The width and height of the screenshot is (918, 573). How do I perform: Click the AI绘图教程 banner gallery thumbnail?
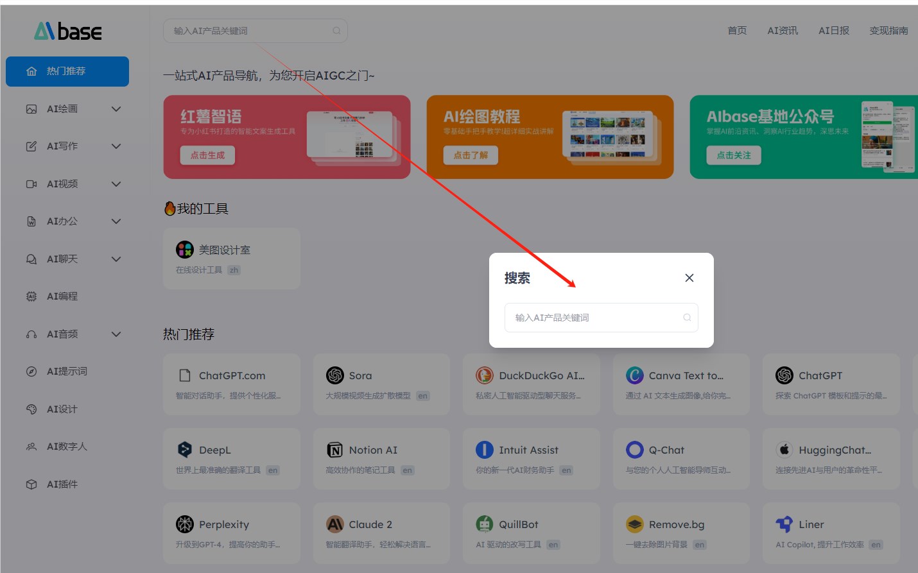coord(611,137)
